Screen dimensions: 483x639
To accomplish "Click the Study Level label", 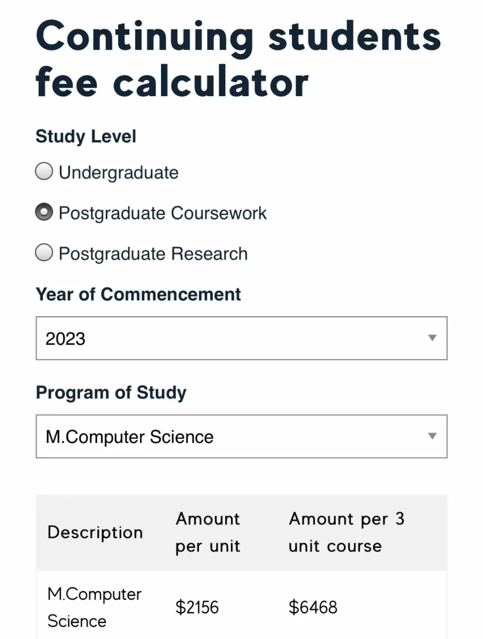I will tap(86, 136).
